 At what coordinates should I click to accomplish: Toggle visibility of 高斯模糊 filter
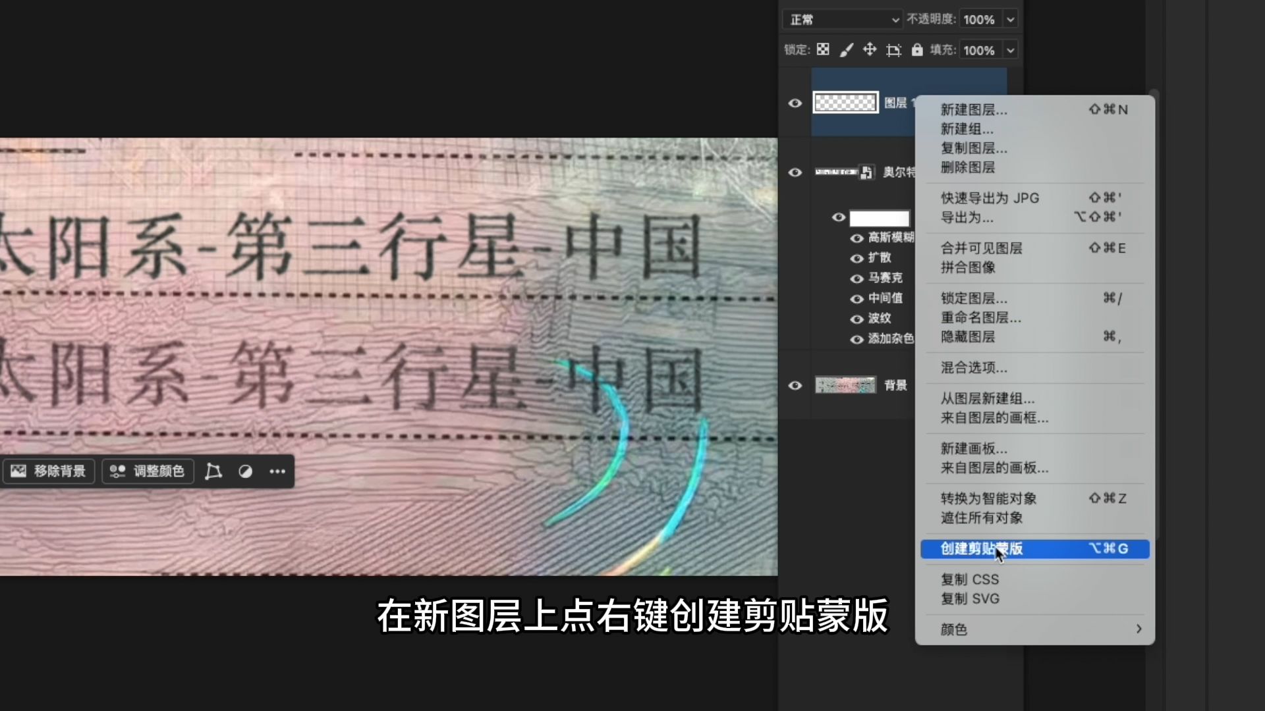(x=857, y=238)
